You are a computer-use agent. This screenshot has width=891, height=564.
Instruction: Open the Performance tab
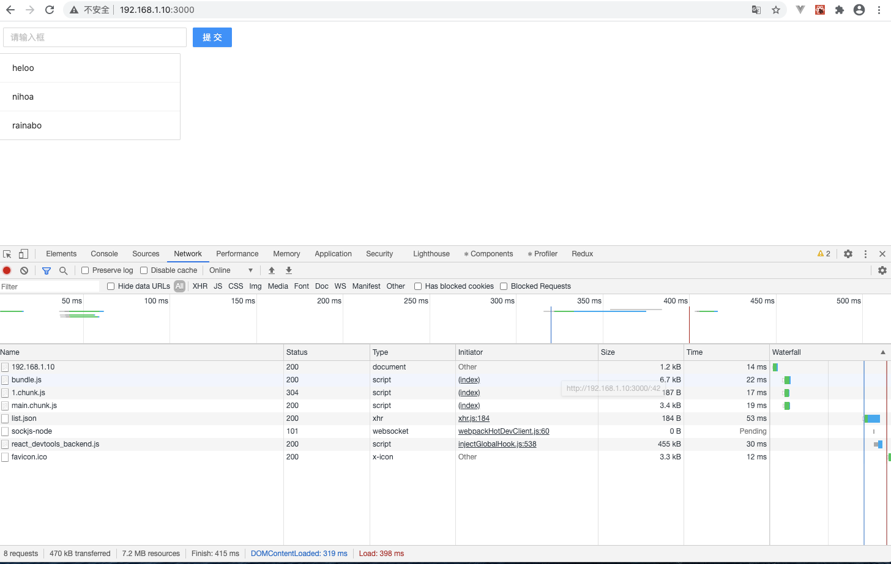click(x=237, y=254)
